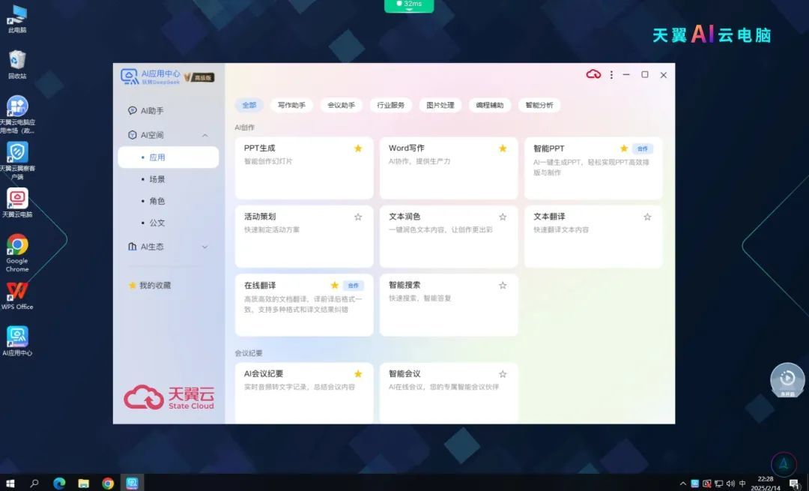
Task: Favorite 文本翻译 with its star
Action: (647, 217)
